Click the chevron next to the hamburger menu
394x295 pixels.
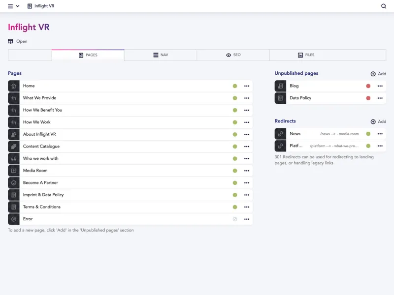17,6
